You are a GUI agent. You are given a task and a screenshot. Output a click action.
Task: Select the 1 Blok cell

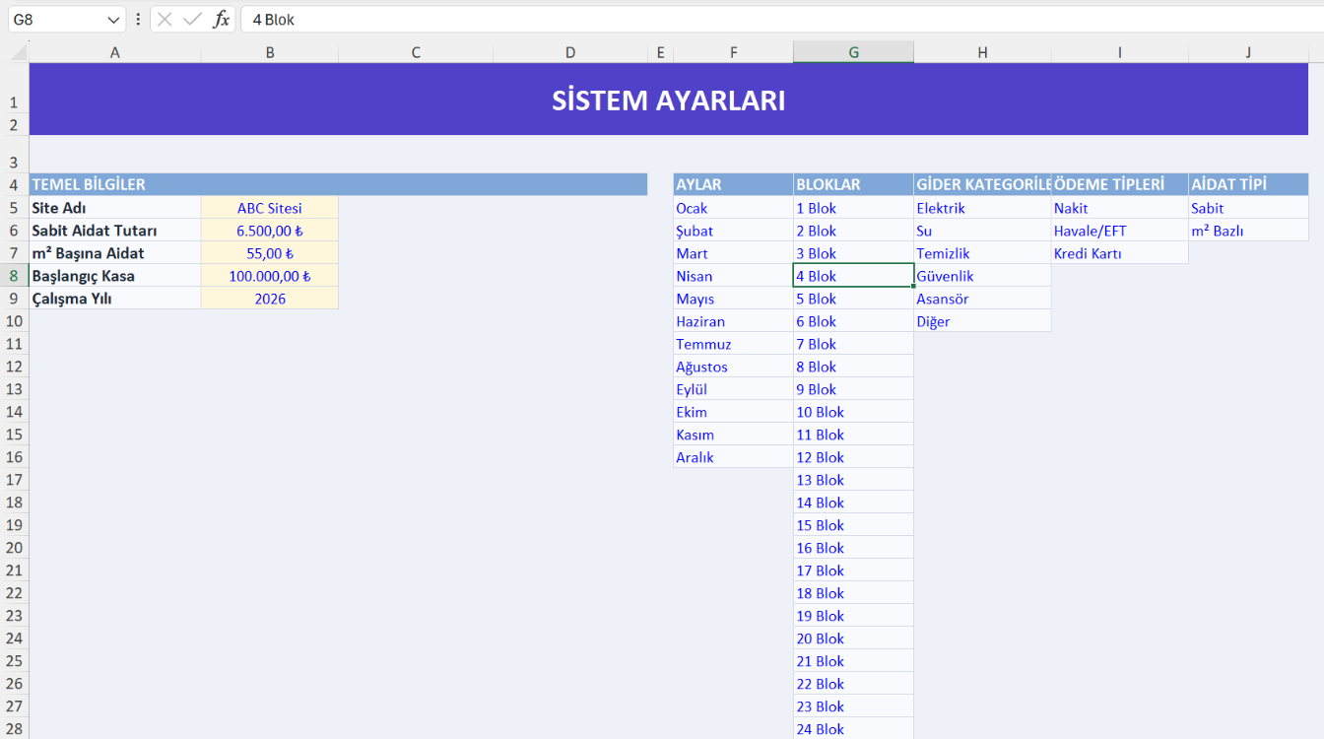(854, 208)
